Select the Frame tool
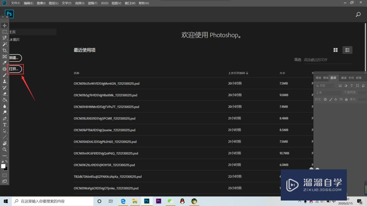Image resolution: width=367 pixels, height=206 pixels. point(4,56)
